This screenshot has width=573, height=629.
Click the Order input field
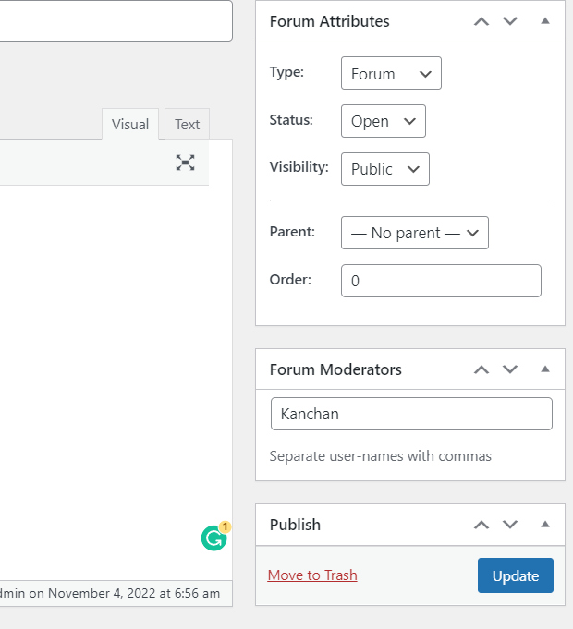(441, 281)
